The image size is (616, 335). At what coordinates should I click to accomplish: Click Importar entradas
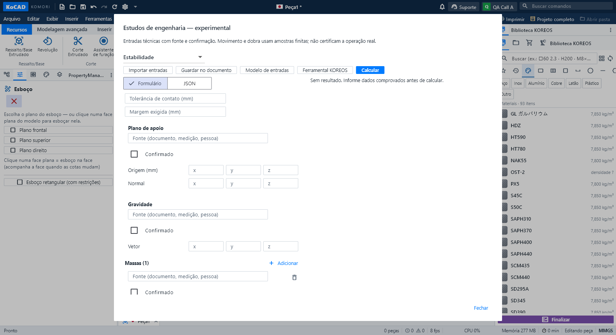pos(148,70)
